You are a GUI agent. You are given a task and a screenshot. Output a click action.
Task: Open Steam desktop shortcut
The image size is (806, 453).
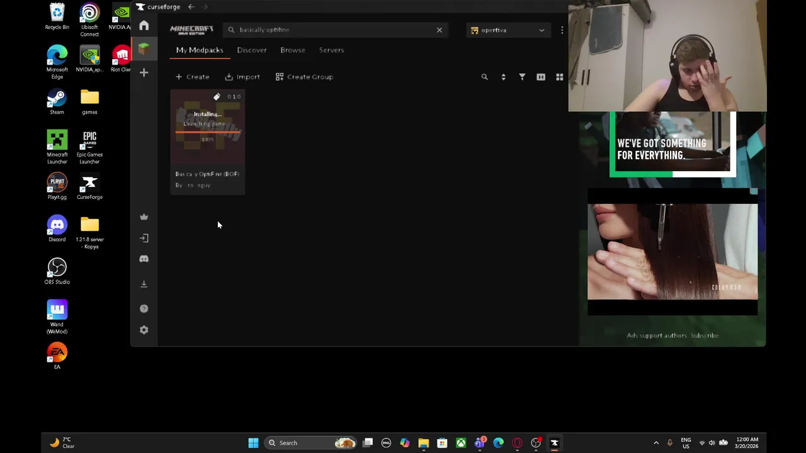57,103
